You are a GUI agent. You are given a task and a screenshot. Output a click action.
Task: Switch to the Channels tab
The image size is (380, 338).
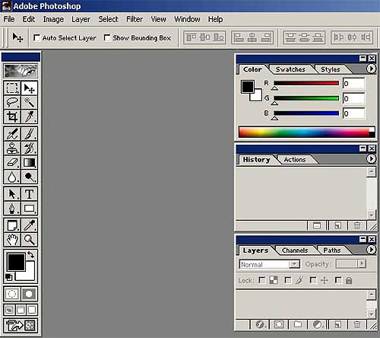pyautogui.click(x=295, y=250)
